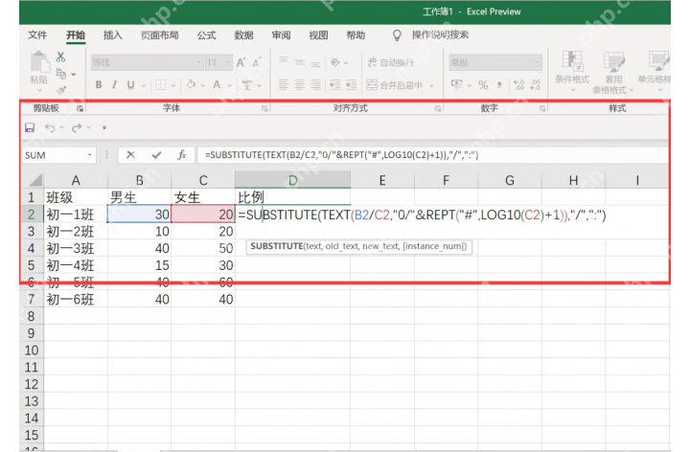Open the font name (等线) dropdown
The width and height of the screenshot is (690, 452).
(x=199, y=63)
